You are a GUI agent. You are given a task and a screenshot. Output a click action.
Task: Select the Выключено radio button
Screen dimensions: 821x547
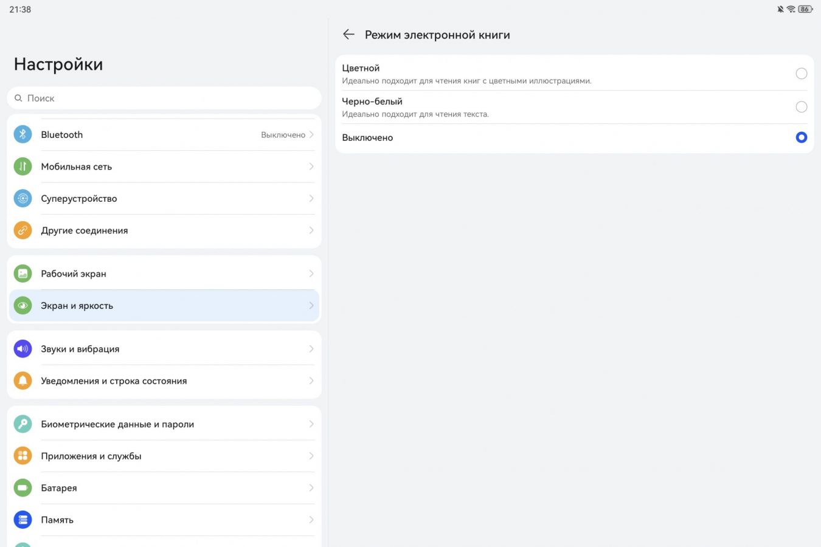(x=802, y=137)
